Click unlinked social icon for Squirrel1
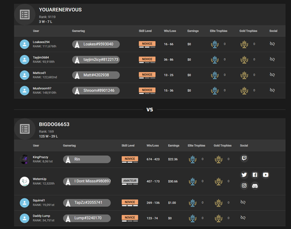This screenshot has height=229, width=291. (243, 202)
